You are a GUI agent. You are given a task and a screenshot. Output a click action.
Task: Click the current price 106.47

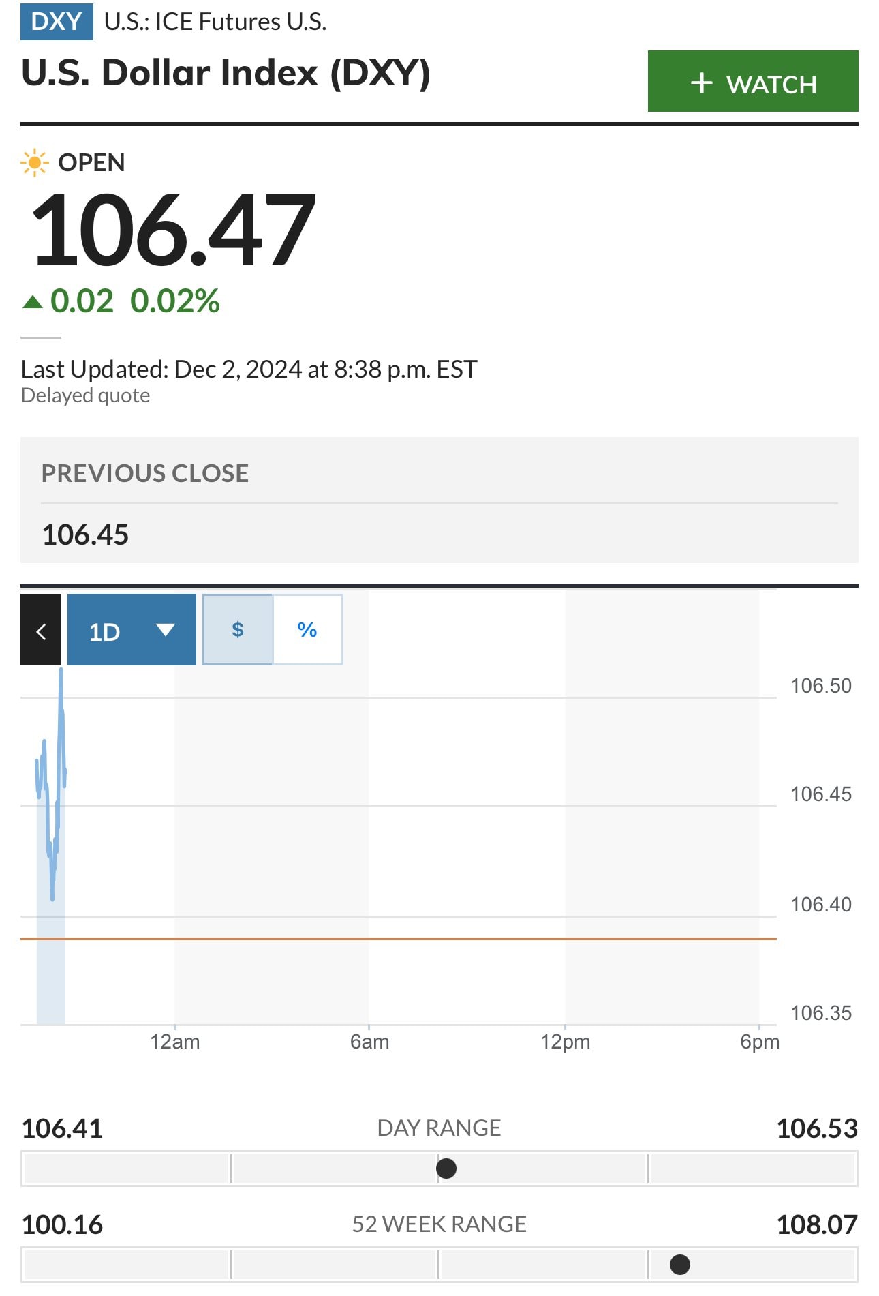174,230
